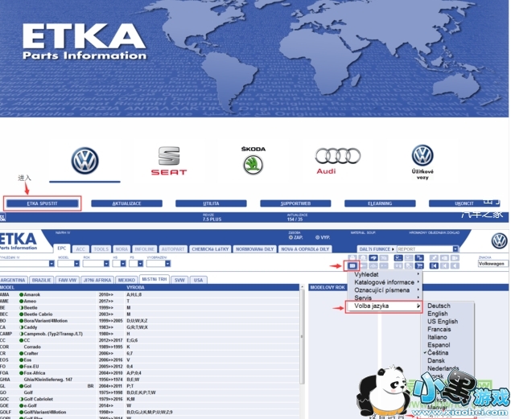The height and width of the screenshot is (419, 511).
Task: Open Katalogové informace submenu
Action: (384, 282)
